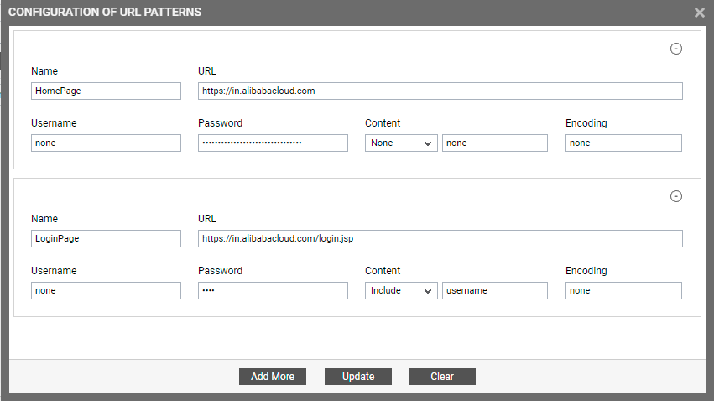Click the Update button
714x401 pixels.
[358, 377]
